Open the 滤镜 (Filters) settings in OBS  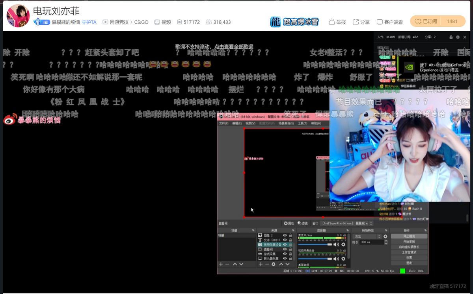point(302,224)
